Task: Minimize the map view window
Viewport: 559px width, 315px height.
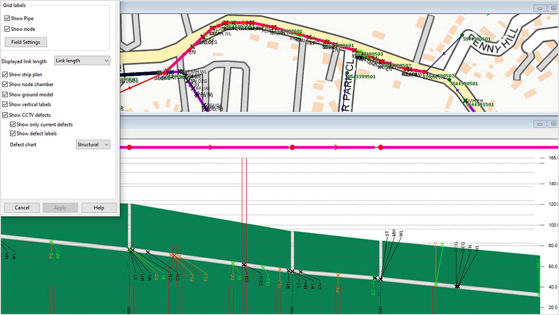Action: point(540,8)
